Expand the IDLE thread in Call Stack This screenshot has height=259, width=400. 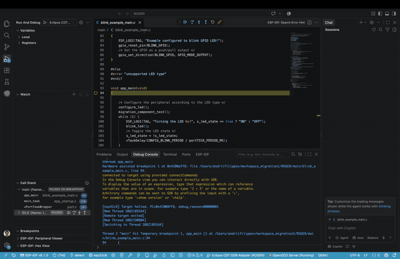tap(19, 212)
